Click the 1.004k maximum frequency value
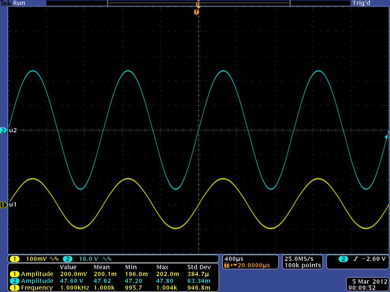390x292 pixels. click(x=167, y=288)
